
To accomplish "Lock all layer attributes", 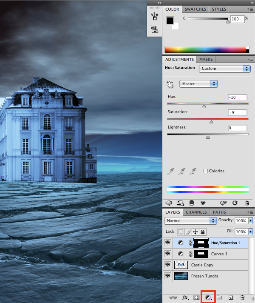I will coord(202,232).
